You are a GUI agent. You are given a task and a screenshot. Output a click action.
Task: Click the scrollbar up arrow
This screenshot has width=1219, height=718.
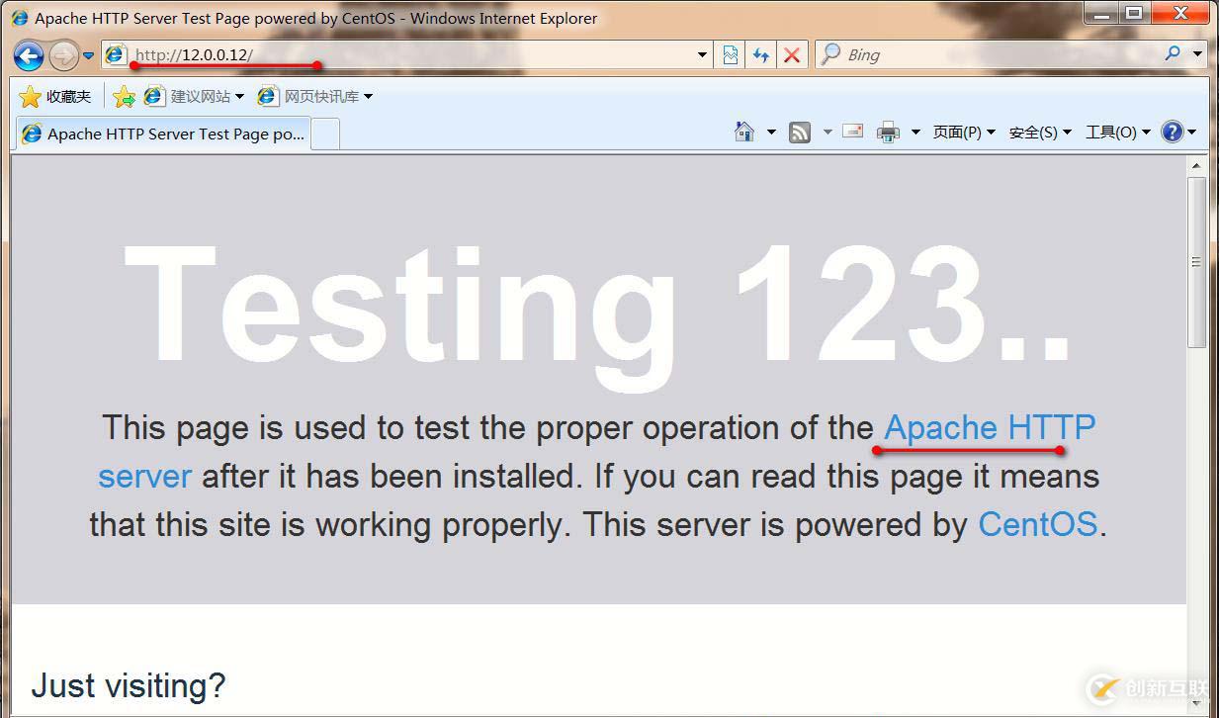1196,166
